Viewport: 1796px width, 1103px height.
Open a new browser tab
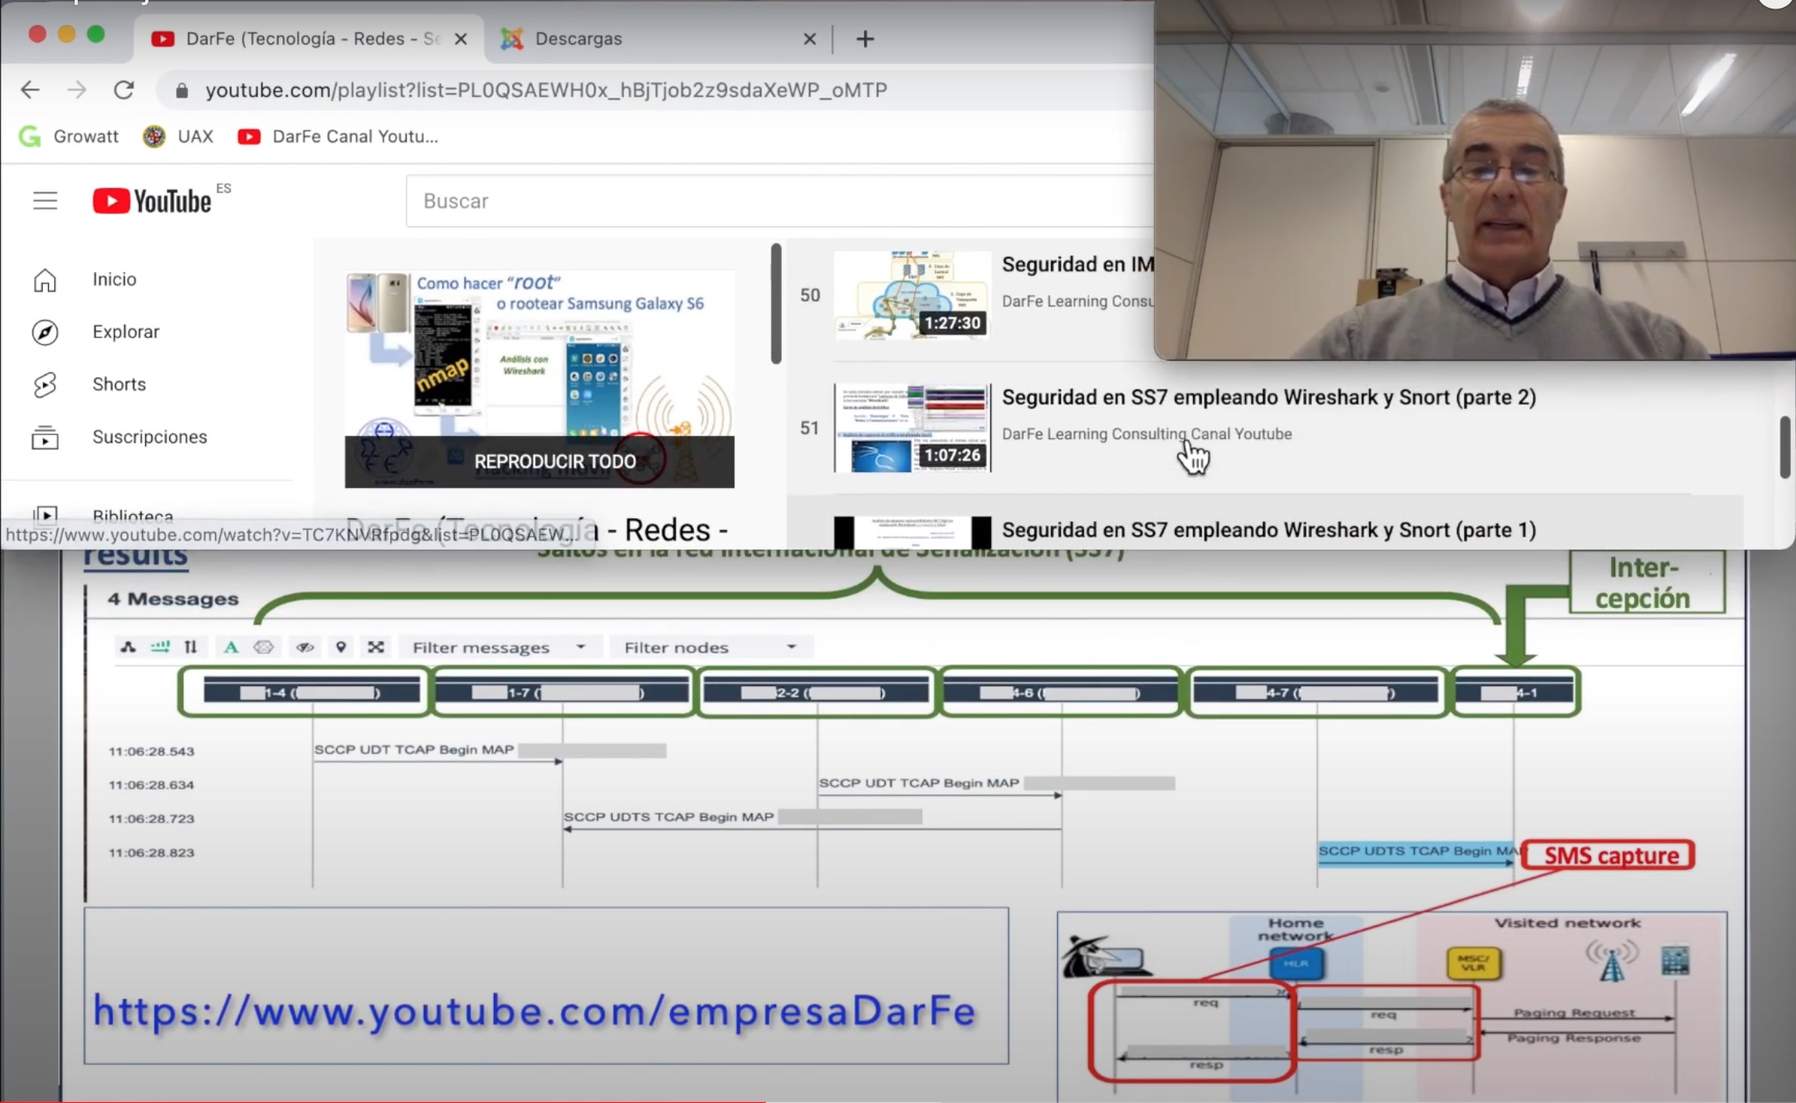[865, 39]
